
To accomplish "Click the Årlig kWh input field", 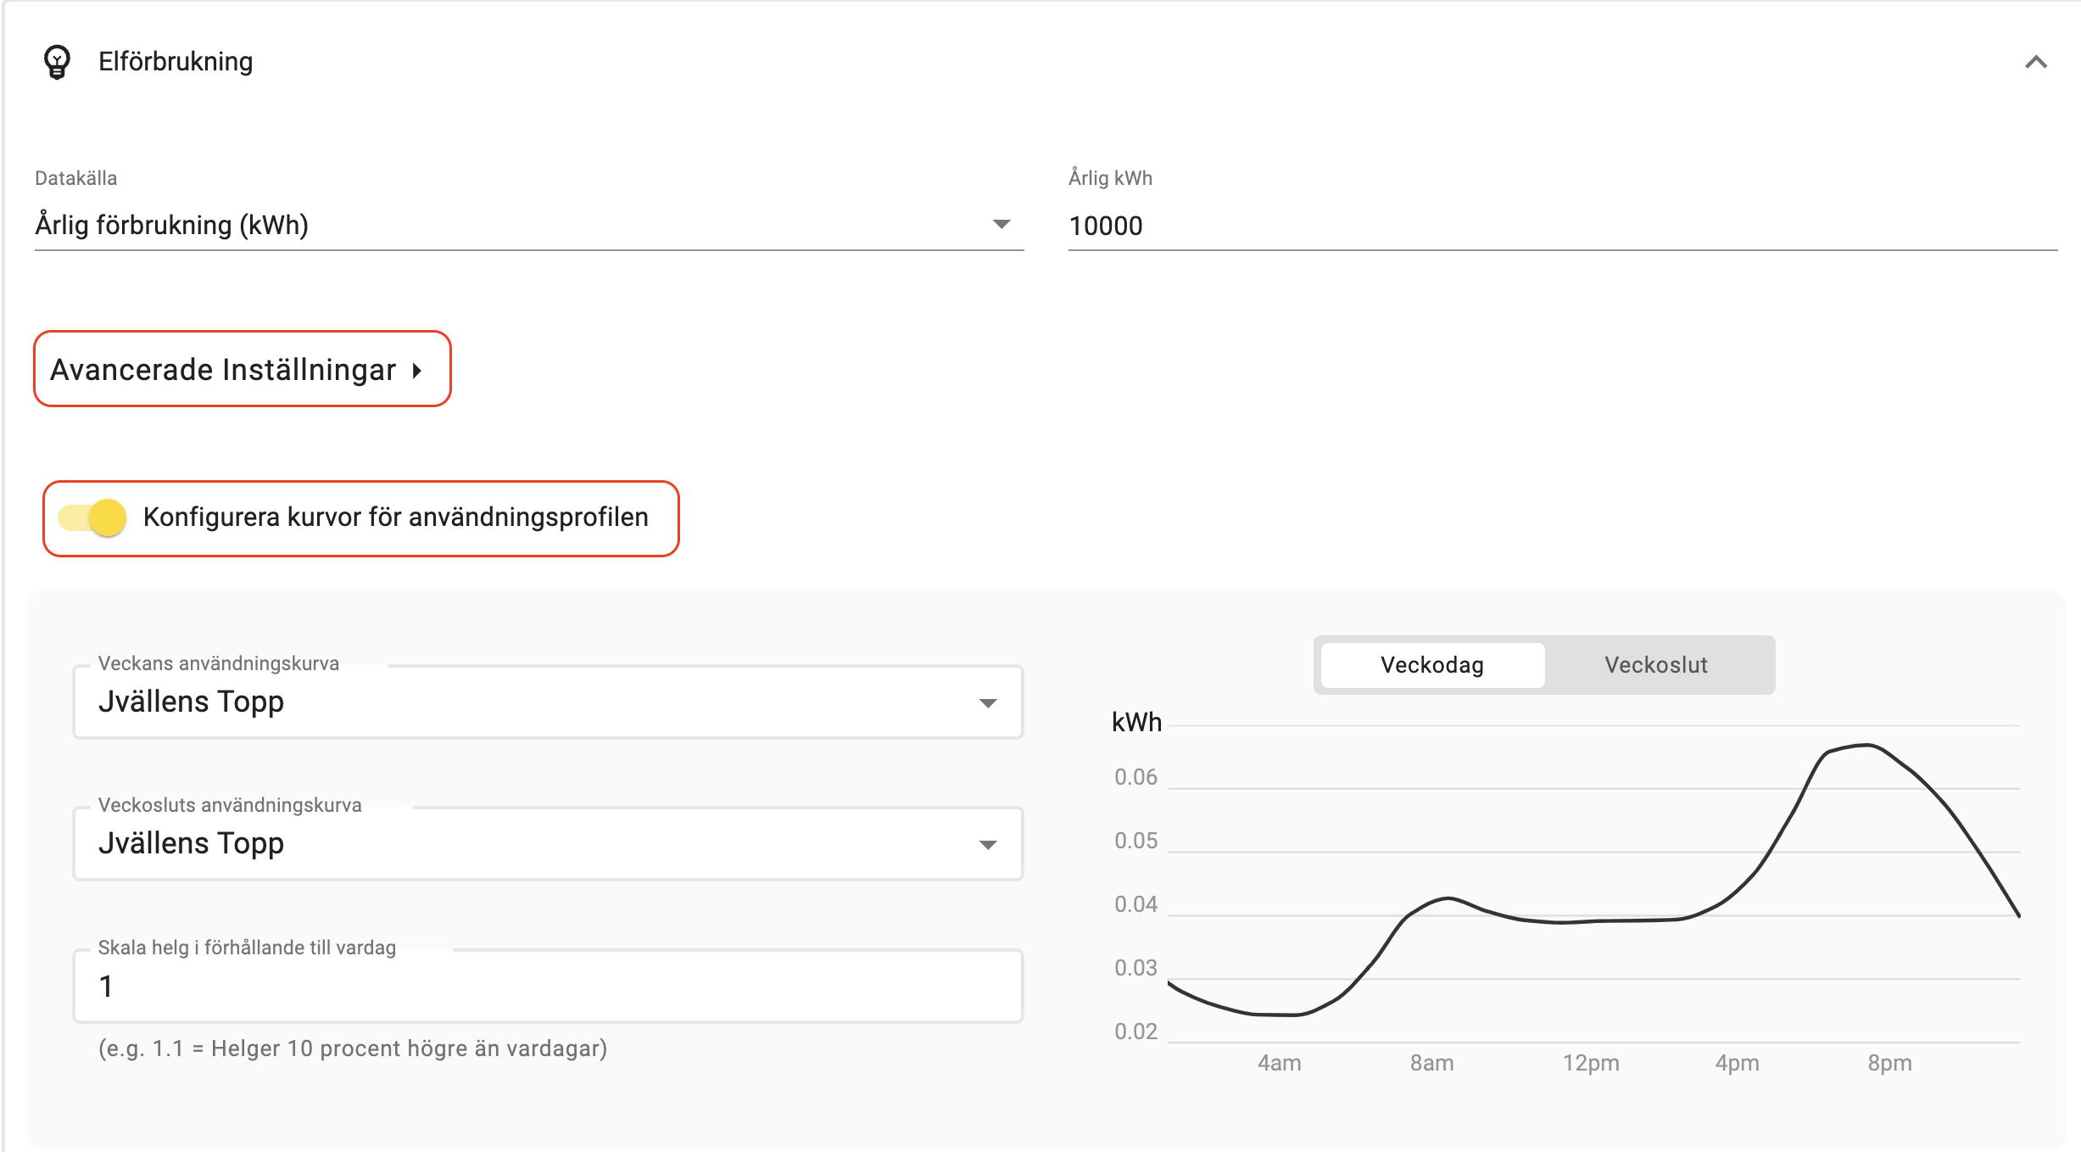I will 1562,226.
